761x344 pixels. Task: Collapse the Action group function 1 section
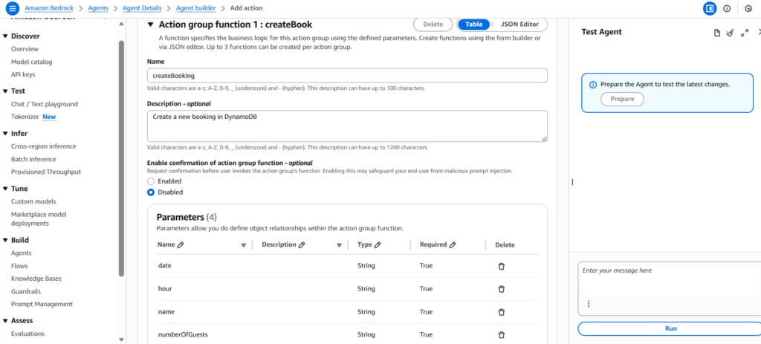151,25
